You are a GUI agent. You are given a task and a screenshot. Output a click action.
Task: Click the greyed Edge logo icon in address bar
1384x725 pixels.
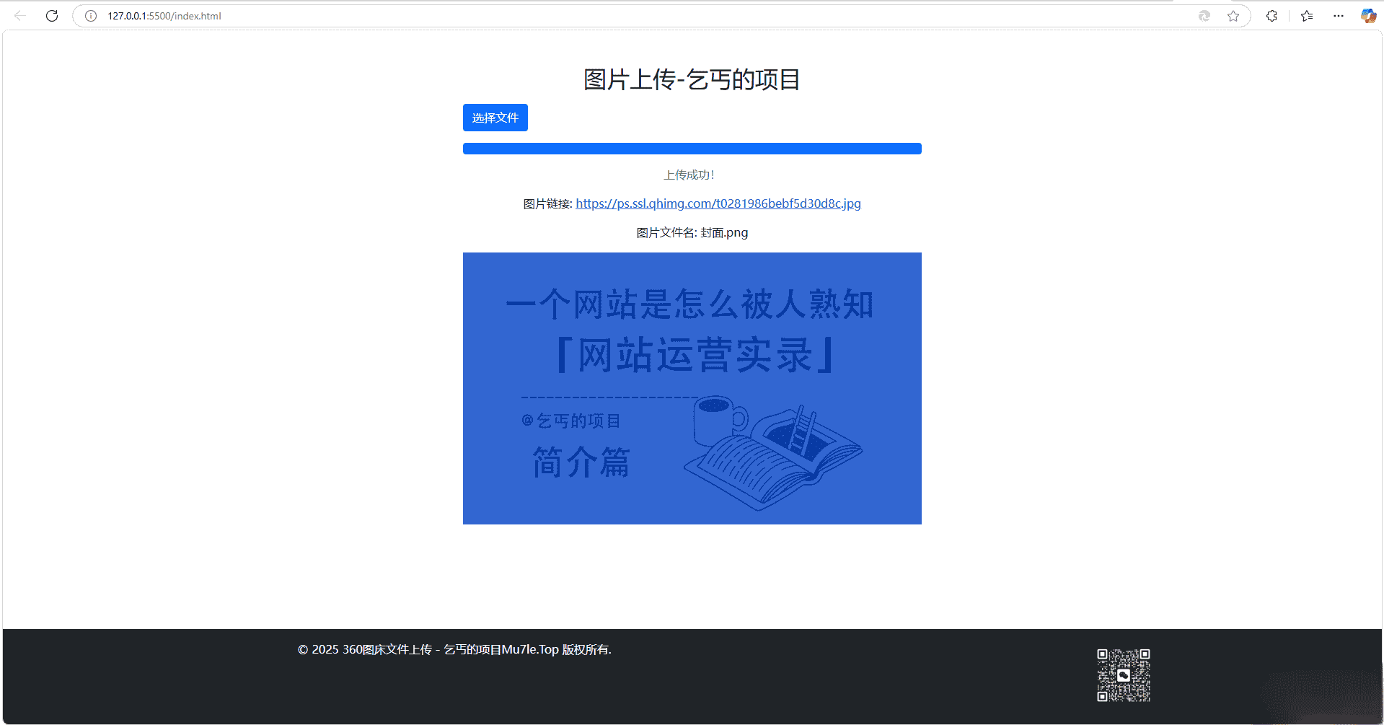[x=1204, y=16]
